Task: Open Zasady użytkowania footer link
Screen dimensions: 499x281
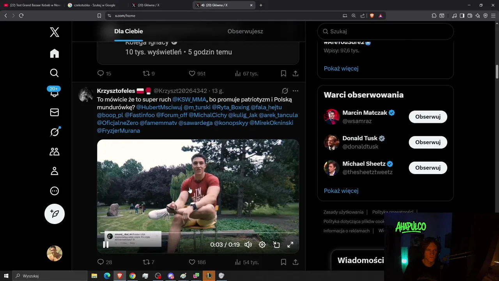Action: 343,212
